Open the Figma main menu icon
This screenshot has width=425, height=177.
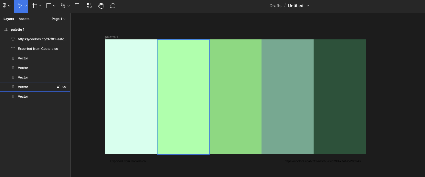(4, 6)
